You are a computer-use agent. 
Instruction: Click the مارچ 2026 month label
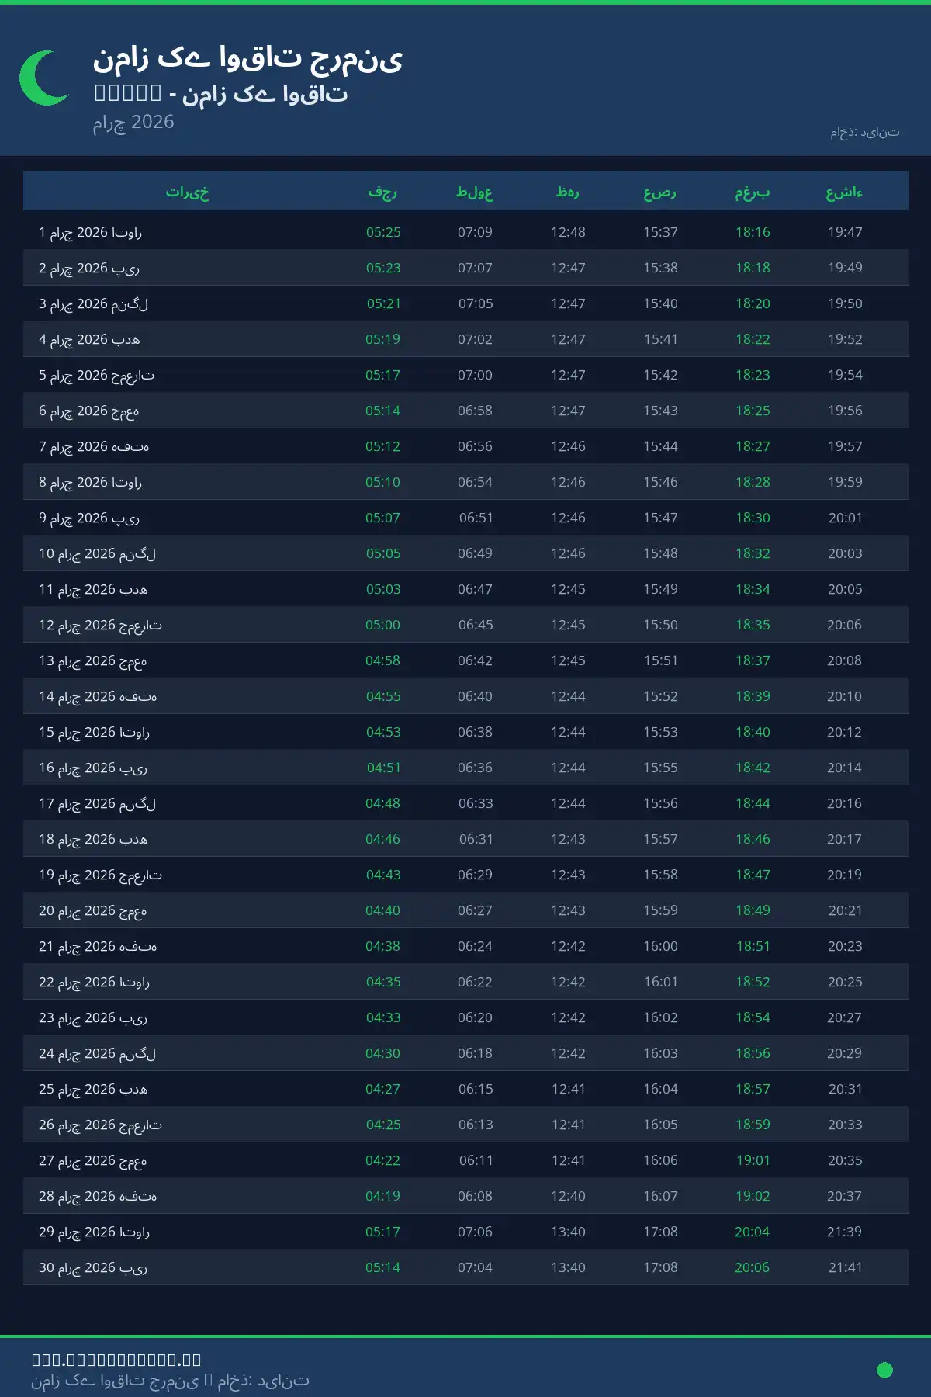click(133, 122)
